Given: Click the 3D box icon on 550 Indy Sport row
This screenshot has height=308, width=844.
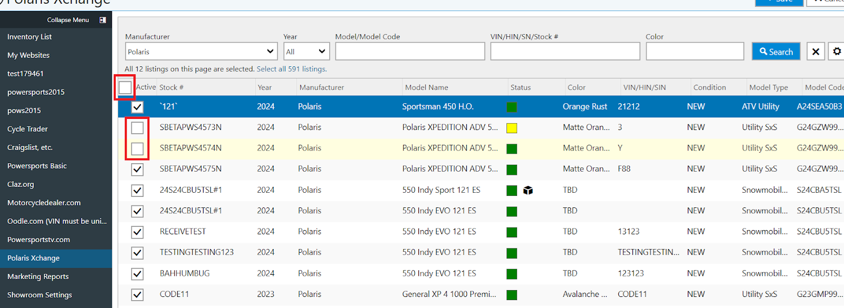Looking at the screenshot, I should tap(528, 190).
